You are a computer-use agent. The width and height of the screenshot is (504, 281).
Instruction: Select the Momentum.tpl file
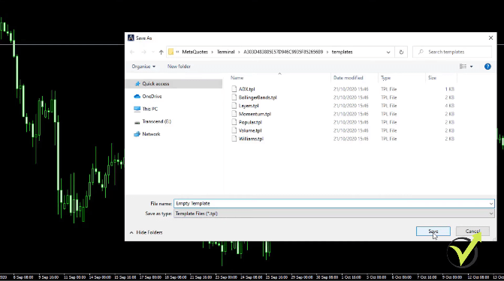pos(255,114)
